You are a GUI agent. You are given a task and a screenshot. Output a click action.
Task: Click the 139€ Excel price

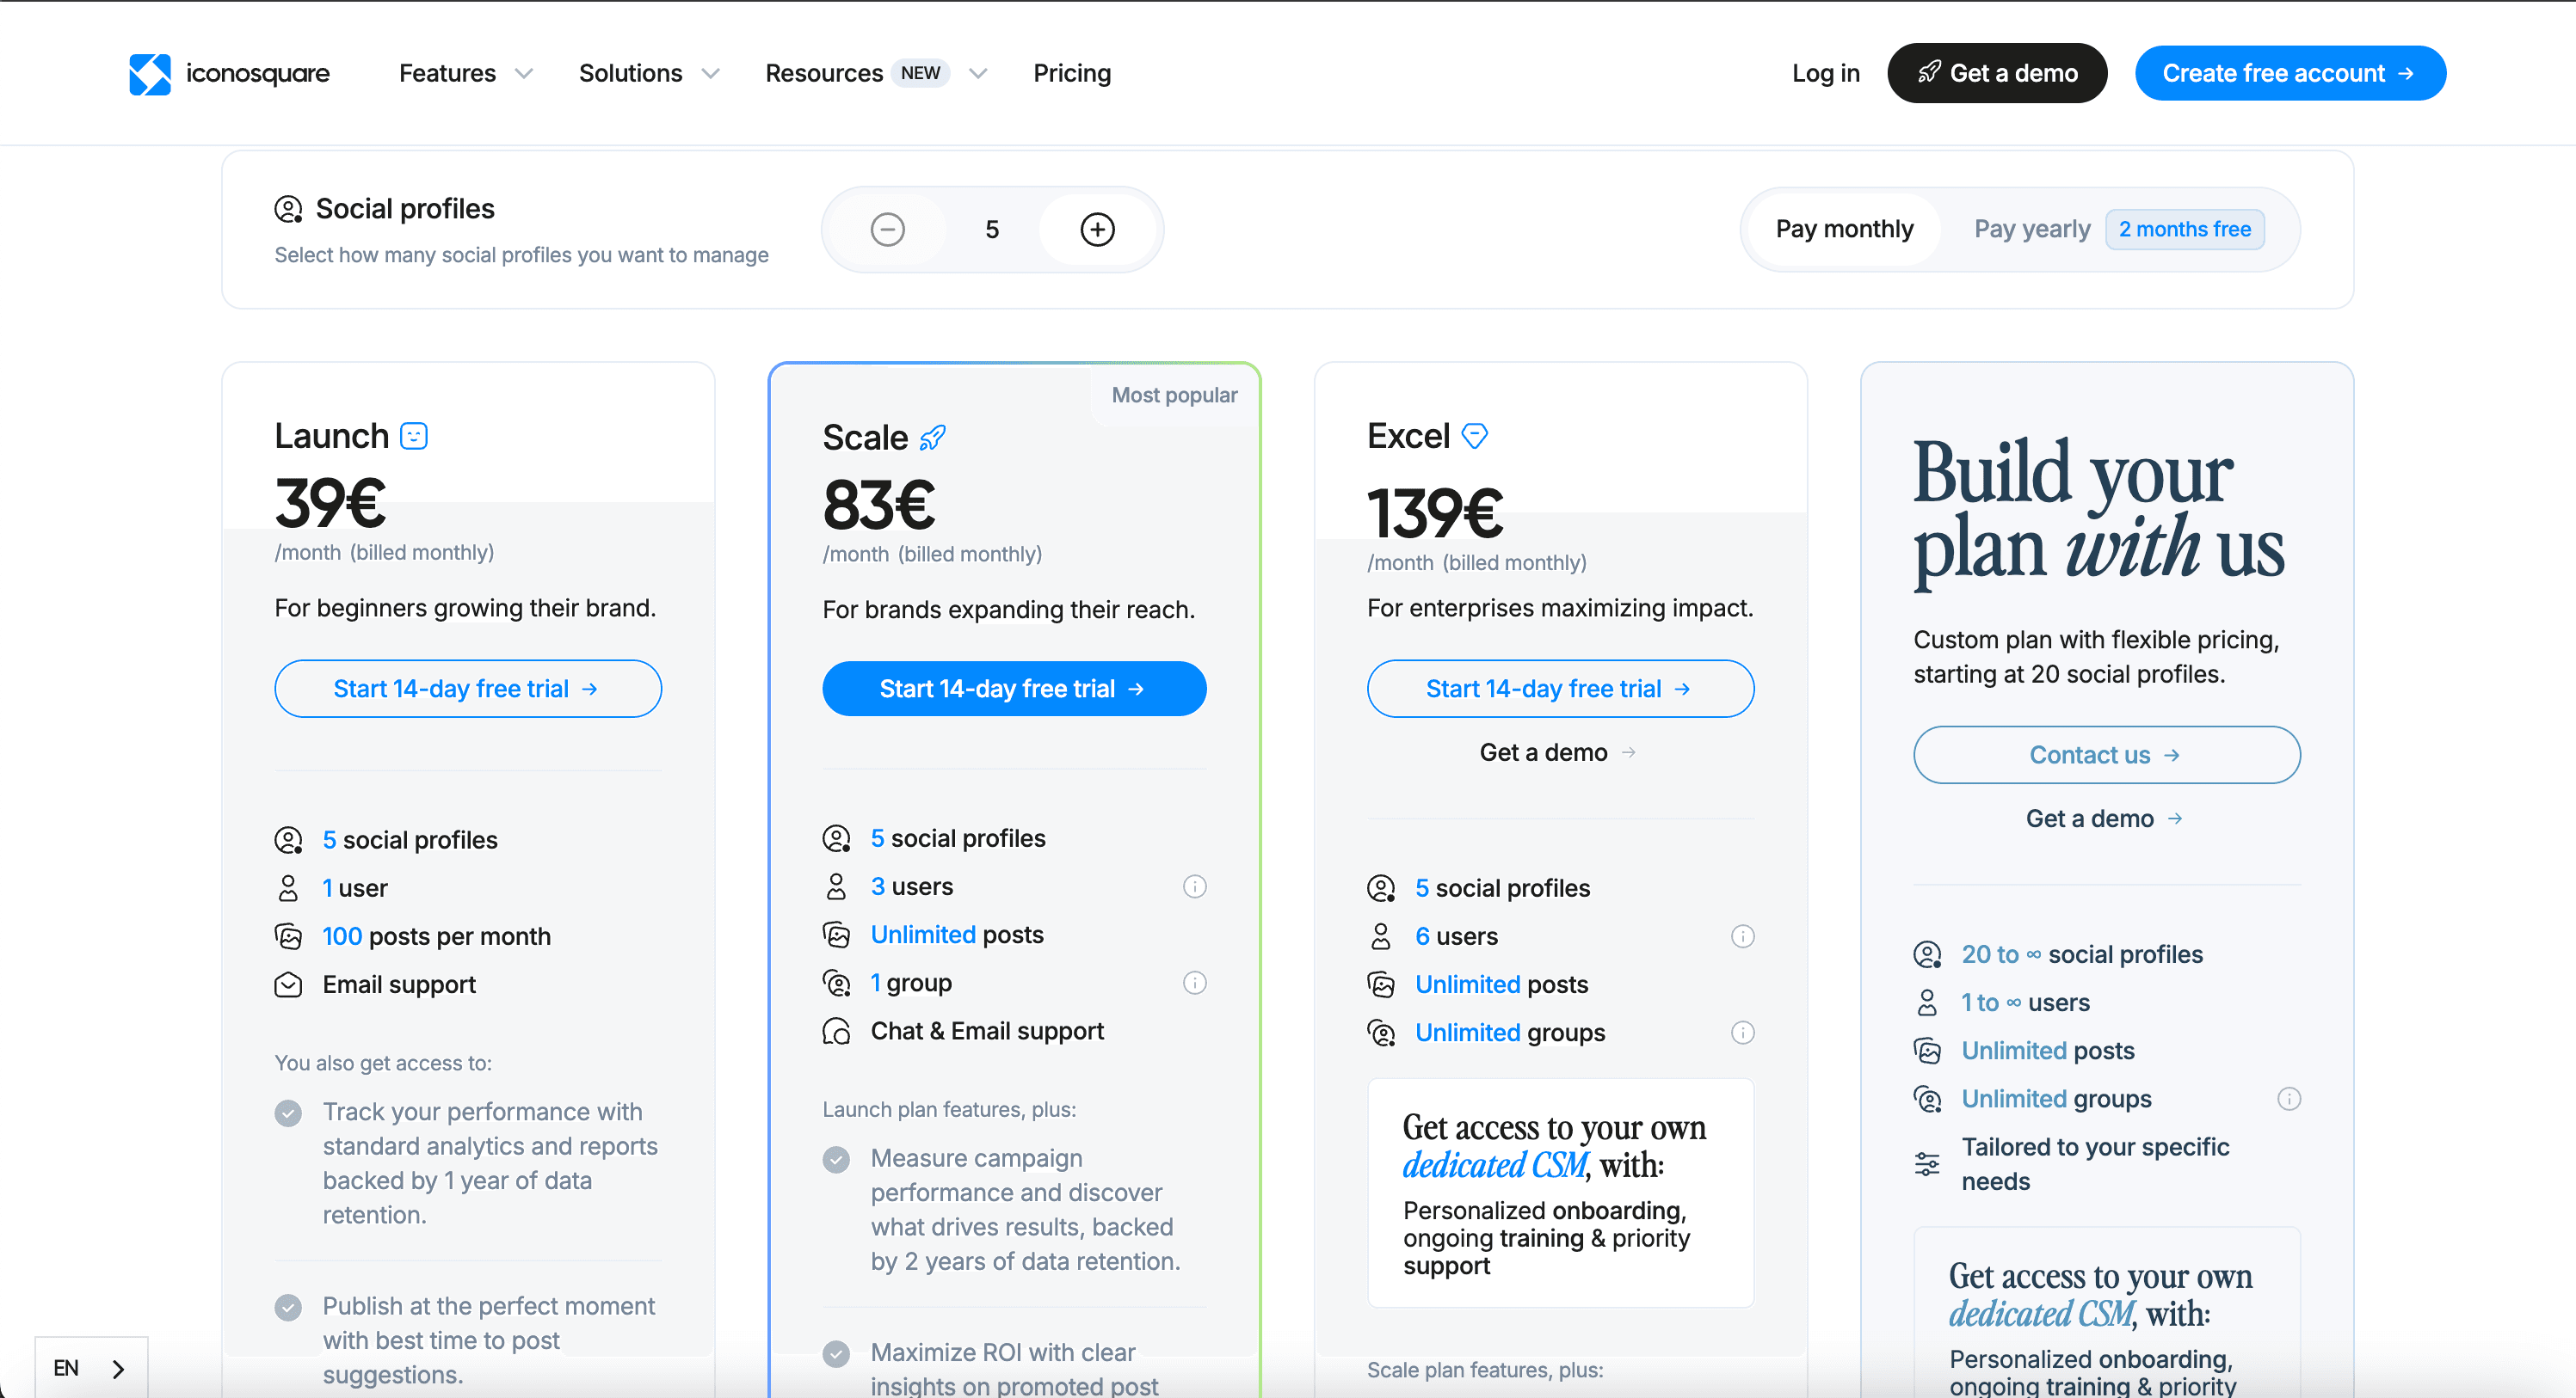pos(1434,512)
